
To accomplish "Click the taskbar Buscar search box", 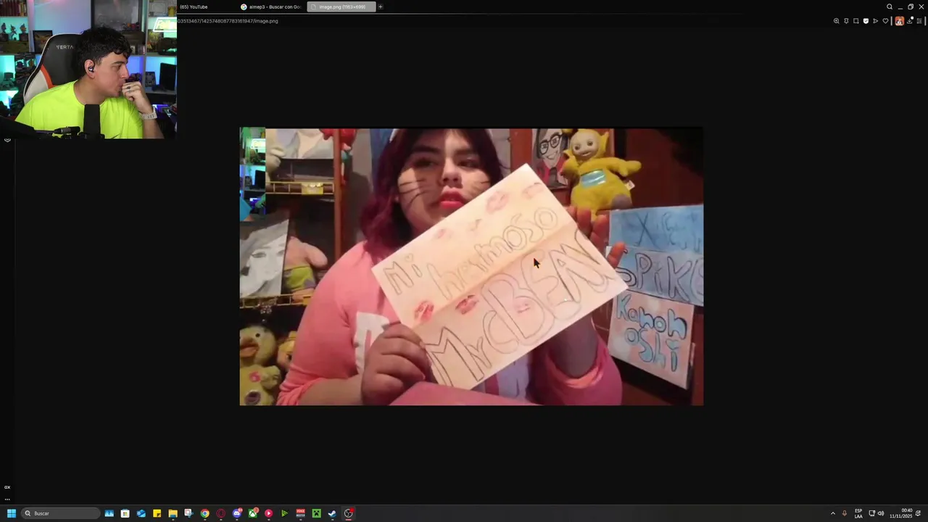I will click(x=61, y=513).
